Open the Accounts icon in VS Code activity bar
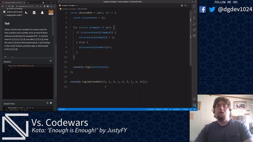This screenshot has height=142, width=253. pos(194,99)
